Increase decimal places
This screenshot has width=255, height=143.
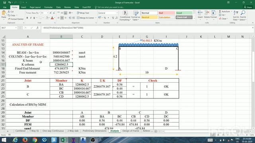113,18
